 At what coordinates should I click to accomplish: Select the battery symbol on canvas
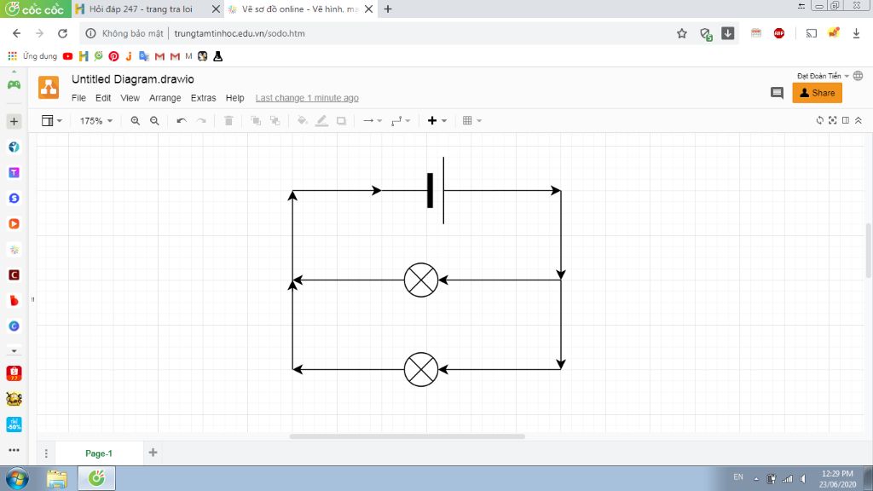click(x=436, y=190)
